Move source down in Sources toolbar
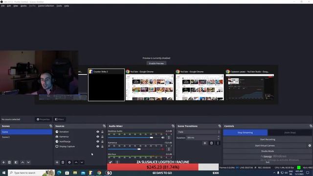The height and width of the screenshot is (176, 313). [x=82, y=162]
